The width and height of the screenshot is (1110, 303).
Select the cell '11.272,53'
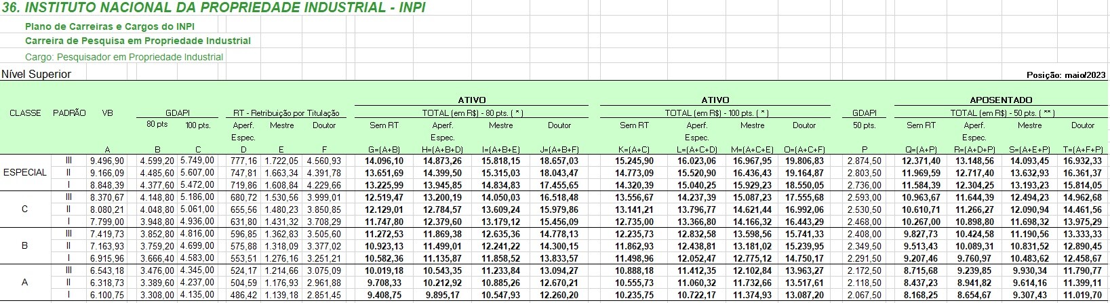384,235
